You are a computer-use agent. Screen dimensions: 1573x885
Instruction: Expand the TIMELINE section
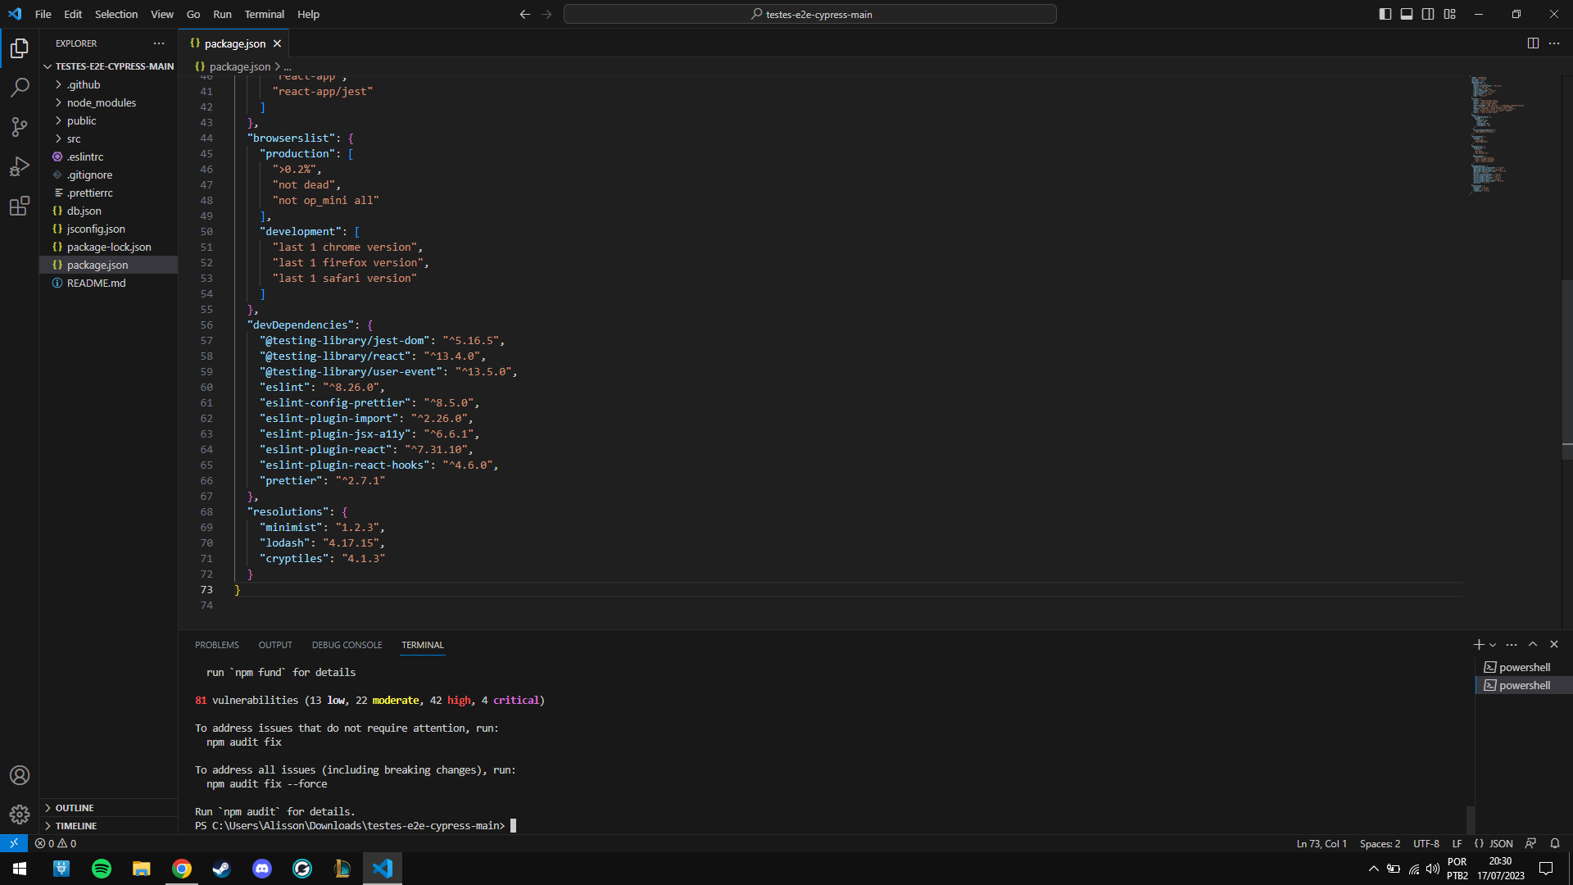108,826
